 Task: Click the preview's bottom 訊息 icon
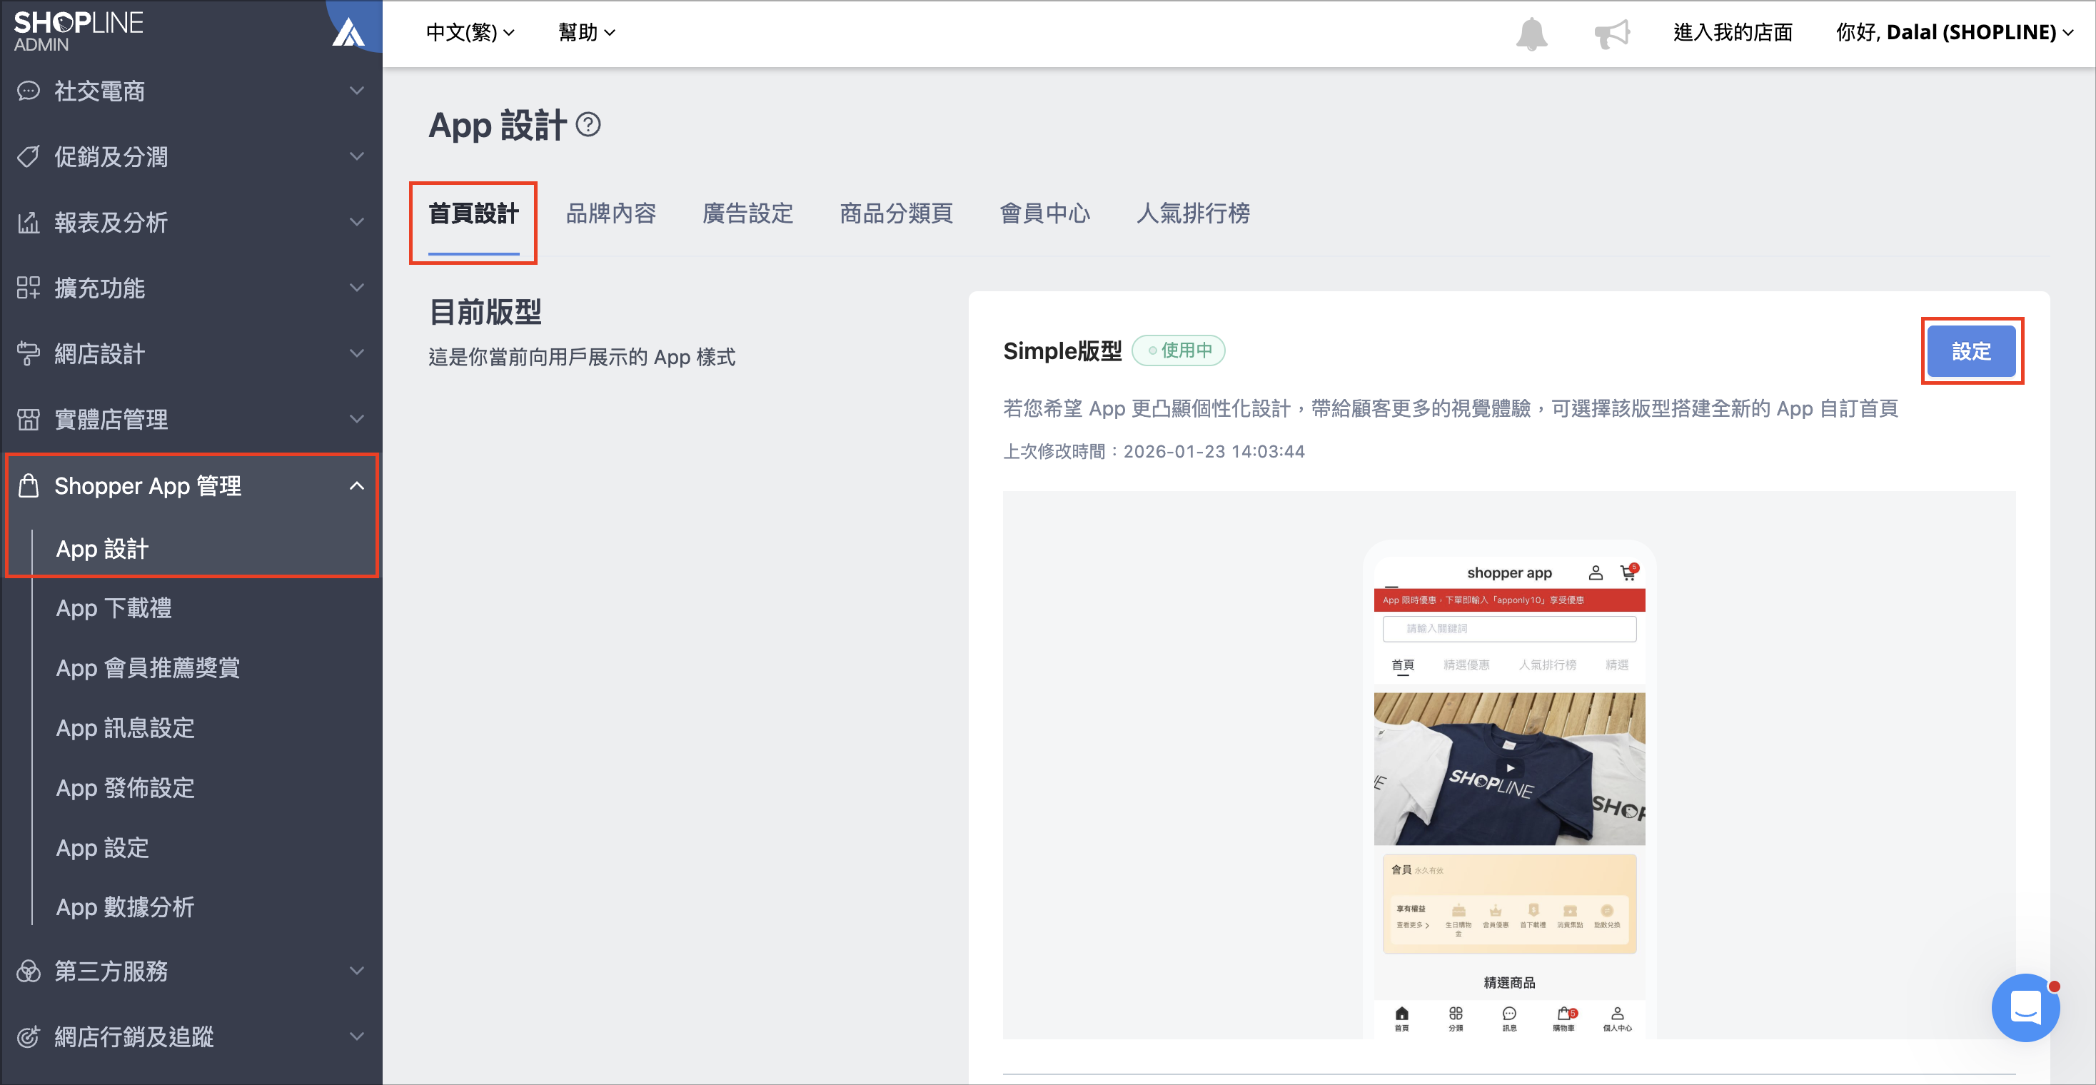(1509, 1019)
